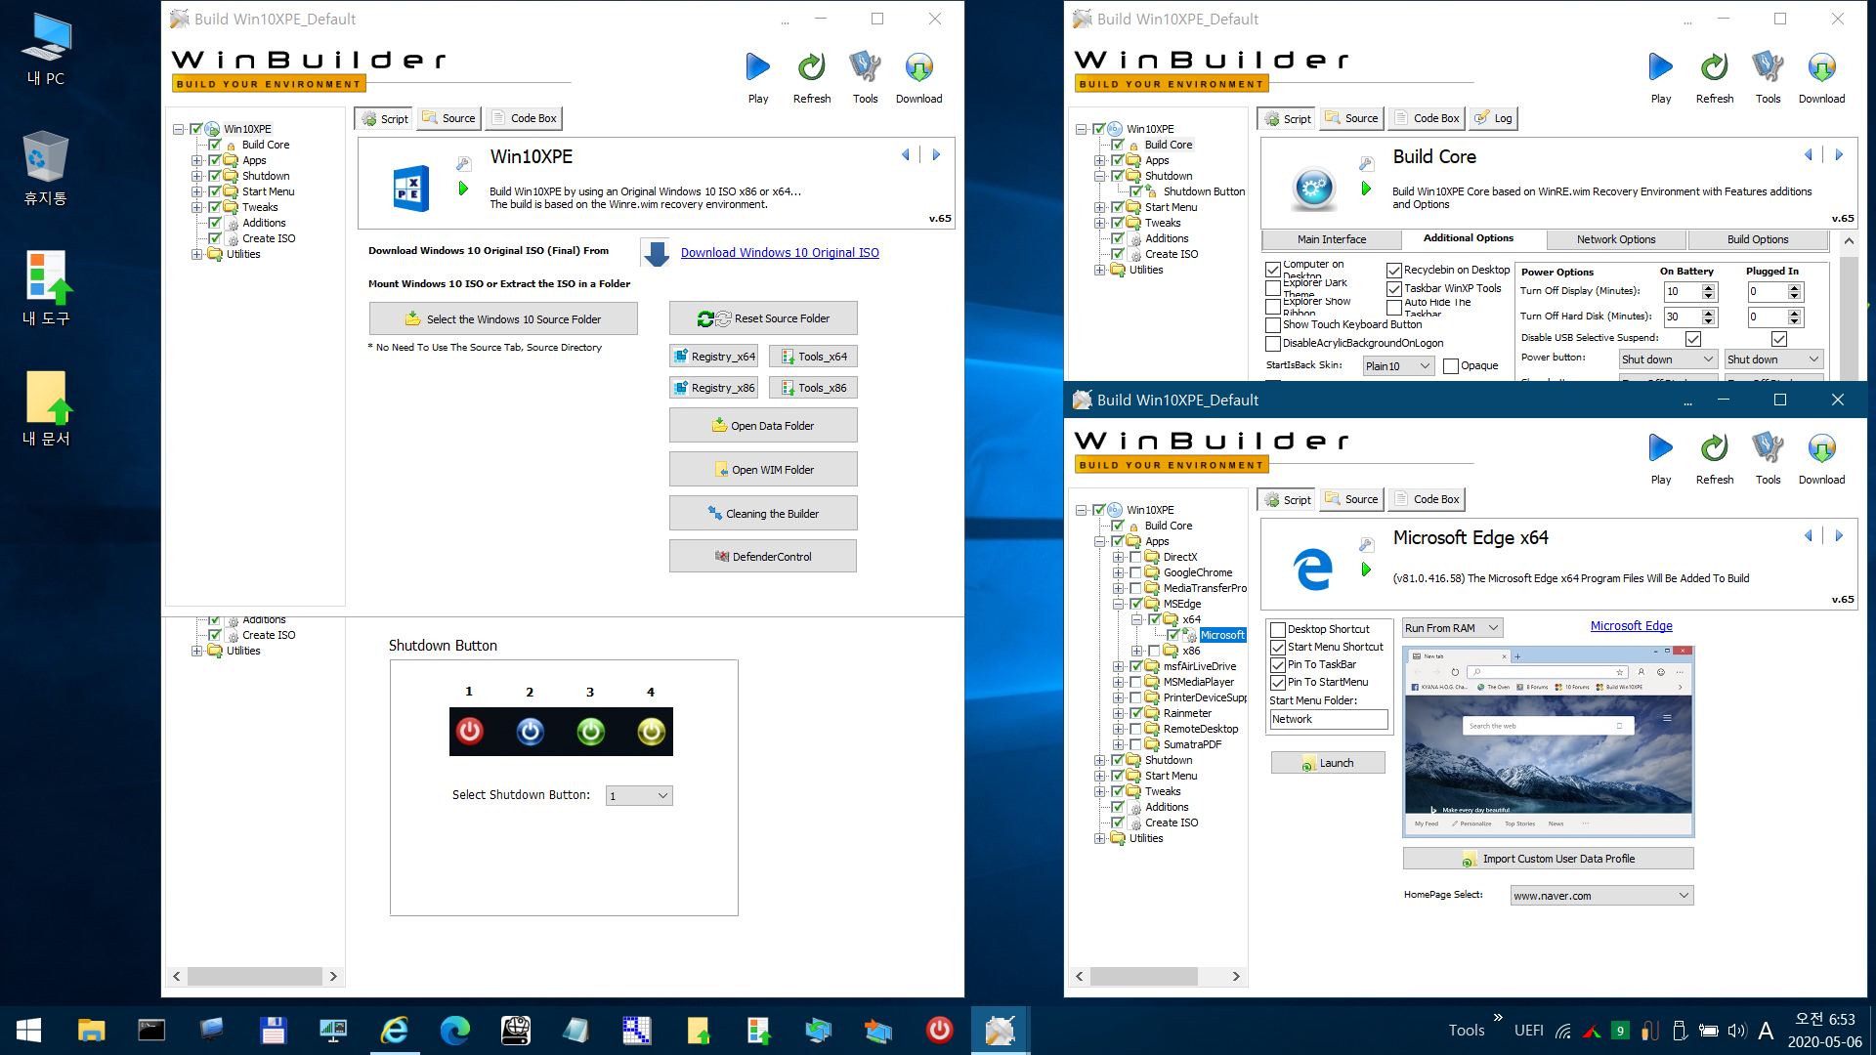The image size is (1876, 1055).
Task: Open 내 PC desktop icon
Action: 46,49
